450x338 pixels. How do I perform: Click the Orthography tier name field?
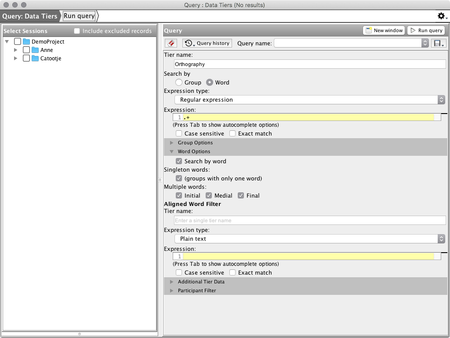[310, 64]
